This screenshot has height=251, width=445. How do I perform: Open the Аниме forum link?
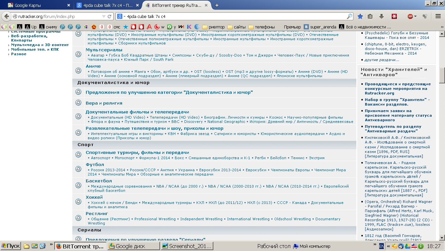(x=93, y=66)
